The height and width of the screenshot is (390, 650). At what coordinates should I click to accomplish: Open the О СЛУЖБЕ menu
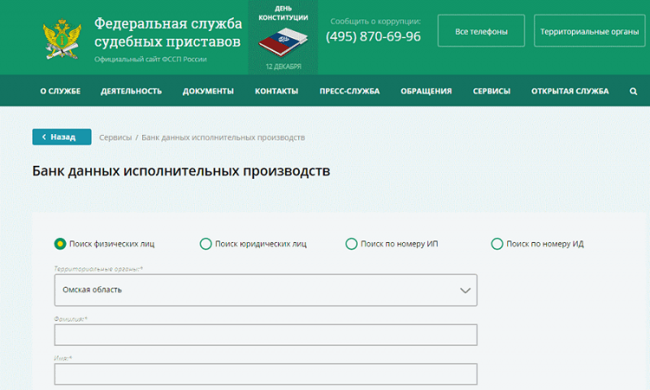[60, 91]
